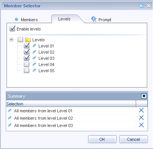Click the splitter handle above Summary
Viewport: 153px width, 149px height.
[x=77, y=90]
